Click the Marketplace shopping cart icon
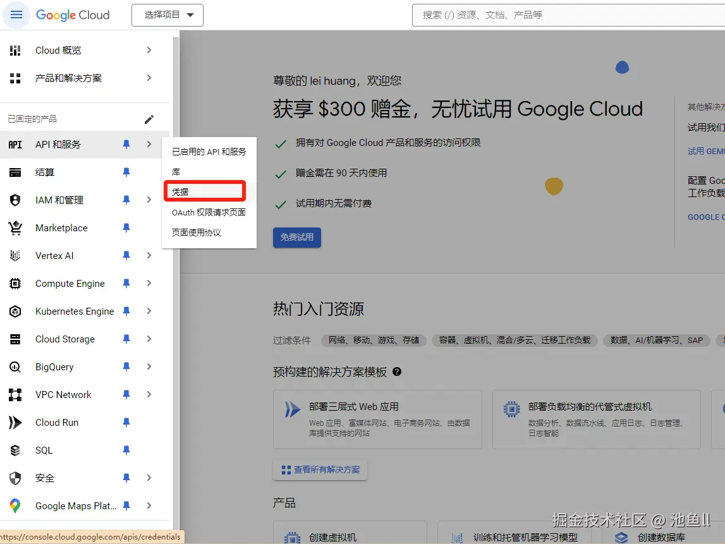The width and height of the screenshot is (725, 544). [x=15, y=228]
